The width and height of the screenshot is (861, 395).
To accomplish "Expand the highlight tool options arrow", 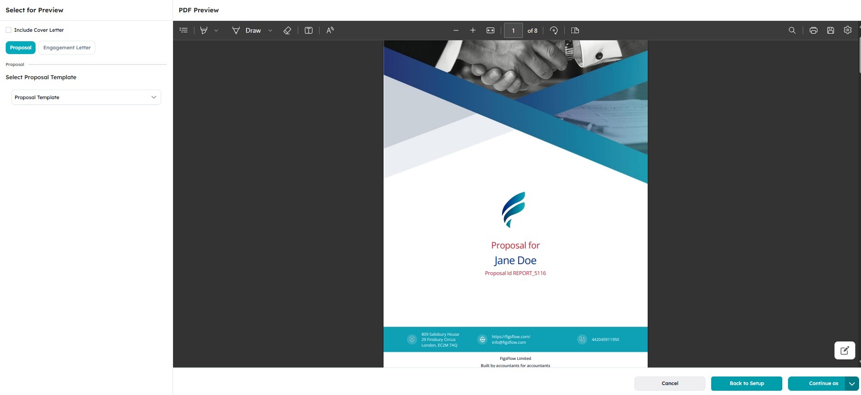I will (216, 30).
